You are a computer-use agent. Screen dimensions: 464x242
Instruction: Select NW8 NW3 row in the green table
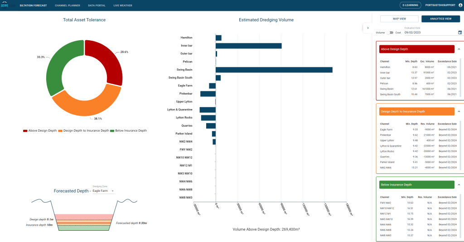click(x=418, y=236)
